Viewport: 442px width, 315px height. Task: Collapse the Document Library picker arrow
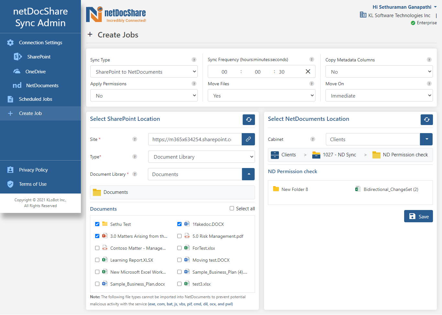point(248,174)
